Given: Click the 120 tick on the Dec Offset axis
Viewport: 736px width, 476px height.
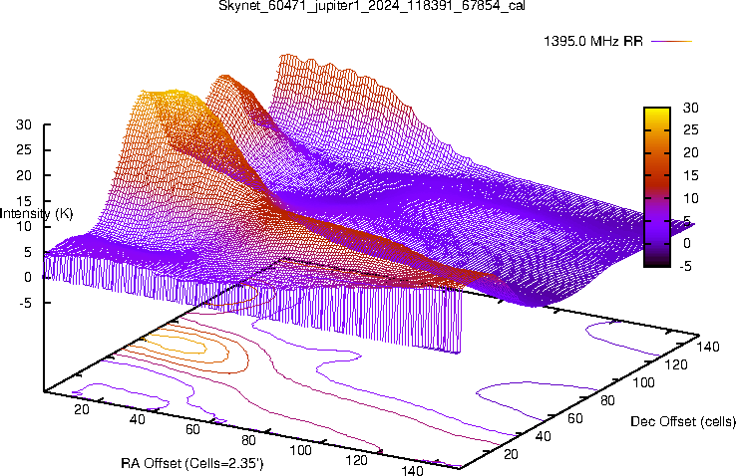Looking at the screenshot, I should coord(676,364).
